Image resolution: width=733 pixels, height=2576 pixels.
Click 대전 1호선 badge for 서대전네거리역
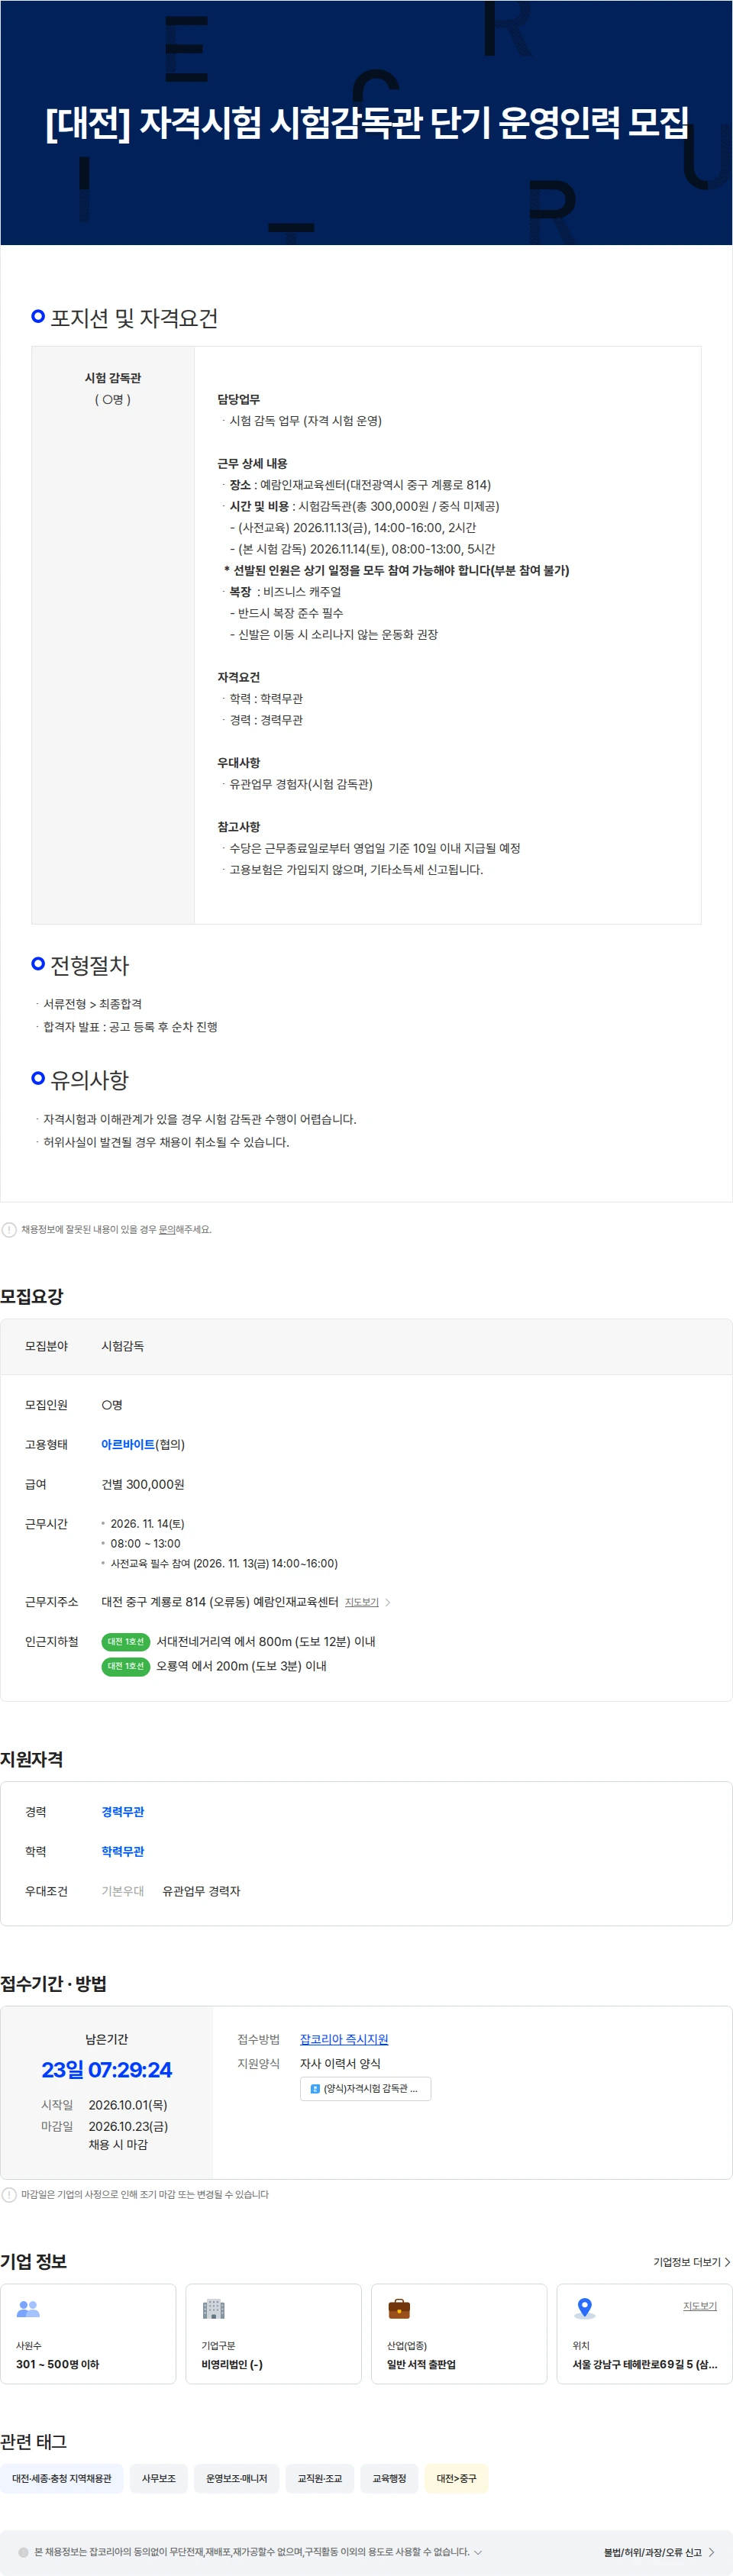pos(126,1642)
